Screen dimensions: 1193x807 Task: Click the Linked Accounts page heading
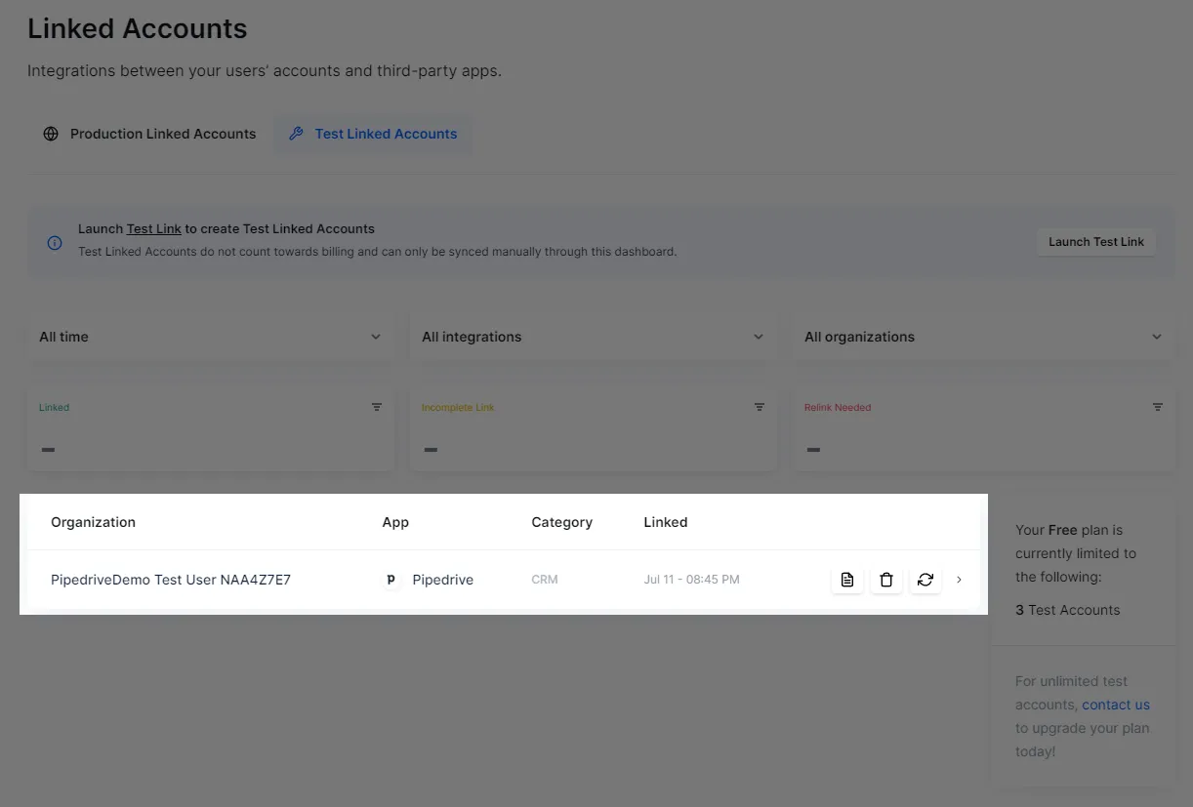coord(138,29)
